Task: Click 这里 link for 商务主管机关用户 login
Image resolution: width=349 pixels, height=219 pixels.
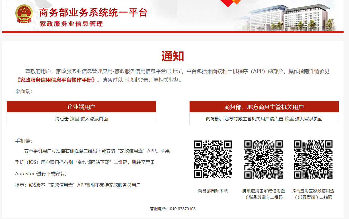Action: 289,119
